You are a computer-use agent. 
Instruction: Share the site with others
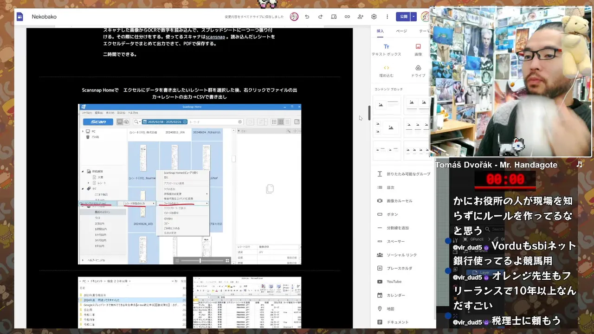[x=361, y=17]
